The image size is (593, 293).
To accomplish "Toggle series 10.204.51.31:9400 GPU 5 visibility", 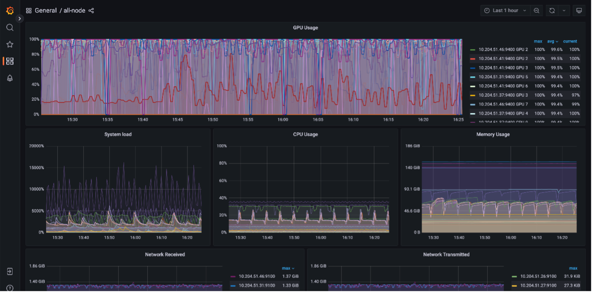I will point(503,77).
